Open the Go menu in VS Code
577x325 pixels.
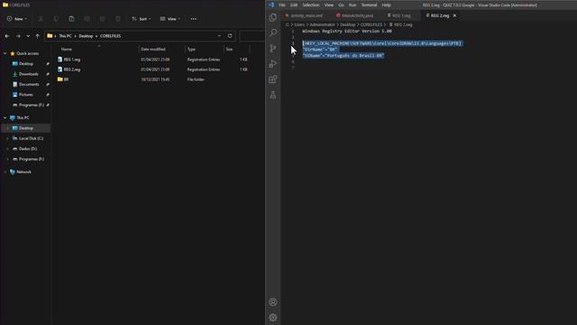[341, 5]
